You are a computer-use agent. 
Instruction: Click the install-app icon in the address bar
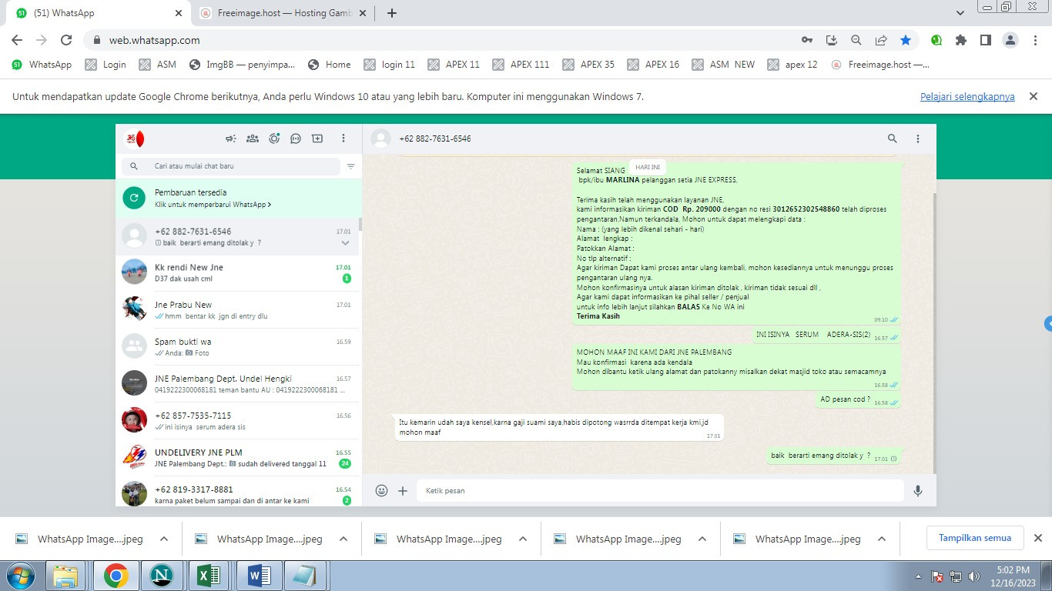click(x=832, y=40)
